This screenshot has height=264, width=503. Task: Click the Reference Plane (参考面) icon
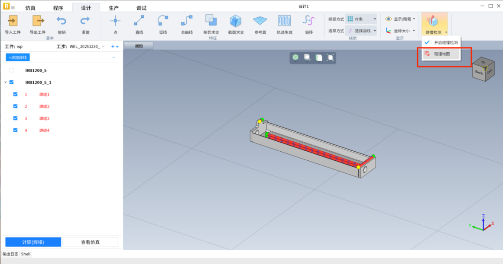(260, 21)
